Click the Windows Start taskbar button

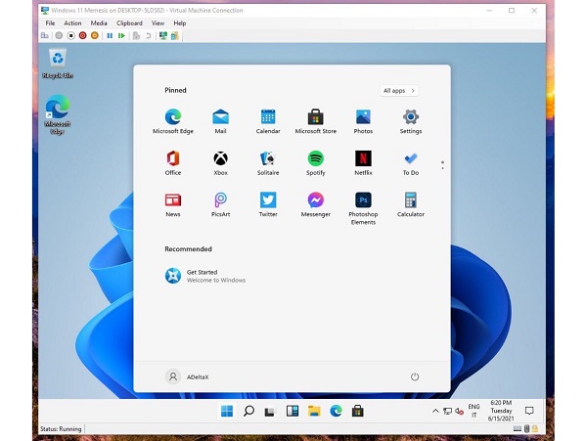(227, 411)
